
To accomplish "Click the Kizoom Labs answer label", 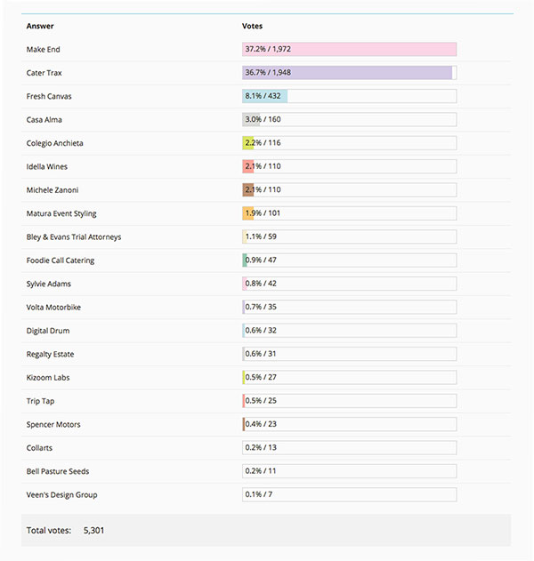I will pos(48,378).
